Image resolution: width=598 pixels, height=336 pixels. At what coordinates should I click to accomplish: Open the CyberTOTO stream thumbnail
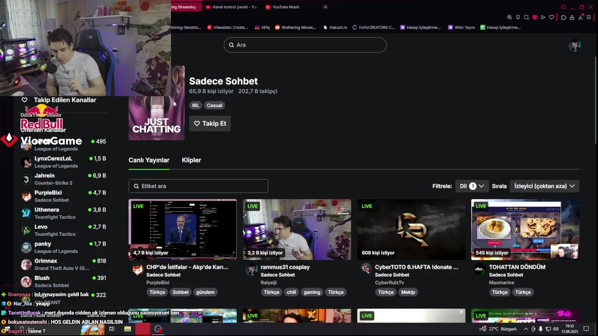[x=411, y=230]
